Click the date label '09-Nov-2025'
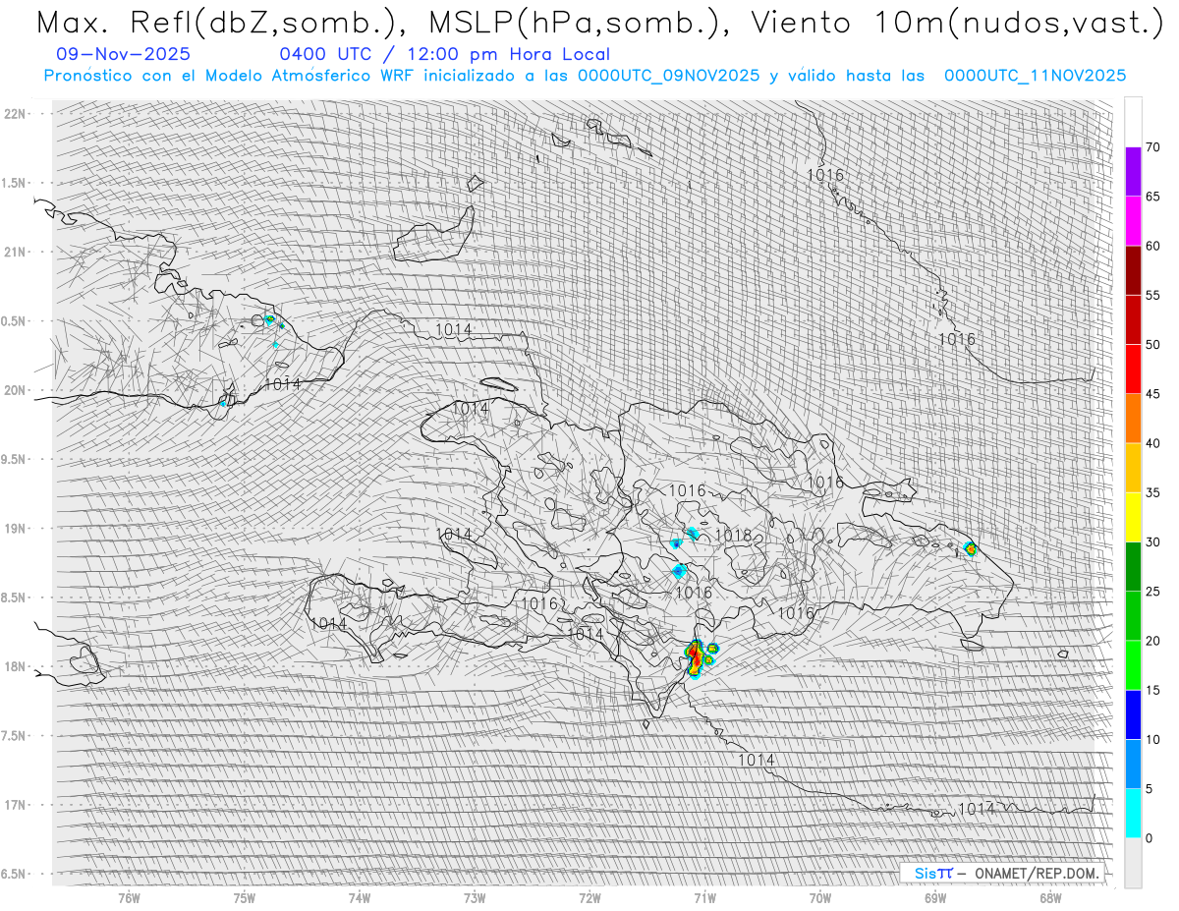Image resolution: width=1179 pixels, height=911 pixels. click(124, 54)
